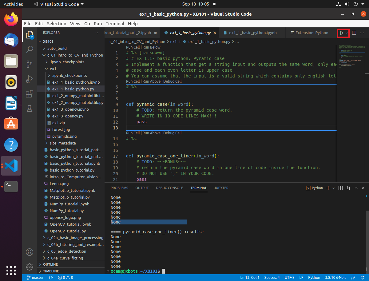369x281 pixels.
Task: Collapse the ex1 folder
Action: (71, 69)
